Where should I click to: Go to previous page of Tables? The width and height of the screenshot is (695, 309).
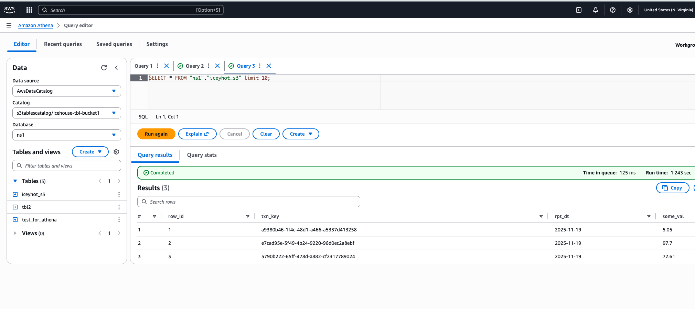pyautogui.click(x=100, y=181)
